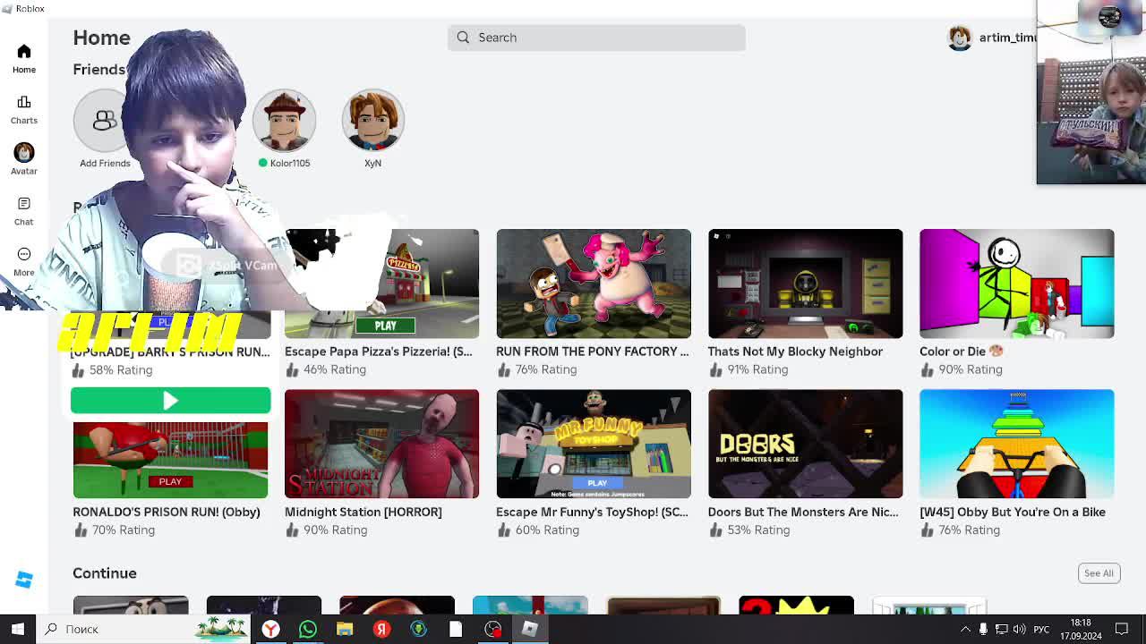The height and width of the screenshot is (644, 1146).
Task: Open RONALDO'S PRISON RUN thumbnail
Action: click(x=170, y=460)
